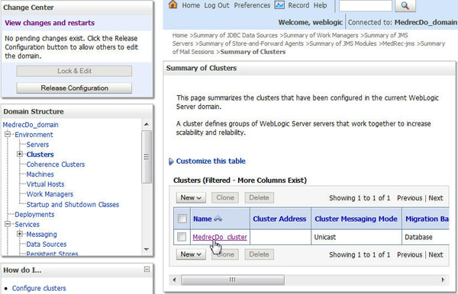Screen dimensions: 458x294
Task: Click the Home house icon
Action: tap(173, 5)
